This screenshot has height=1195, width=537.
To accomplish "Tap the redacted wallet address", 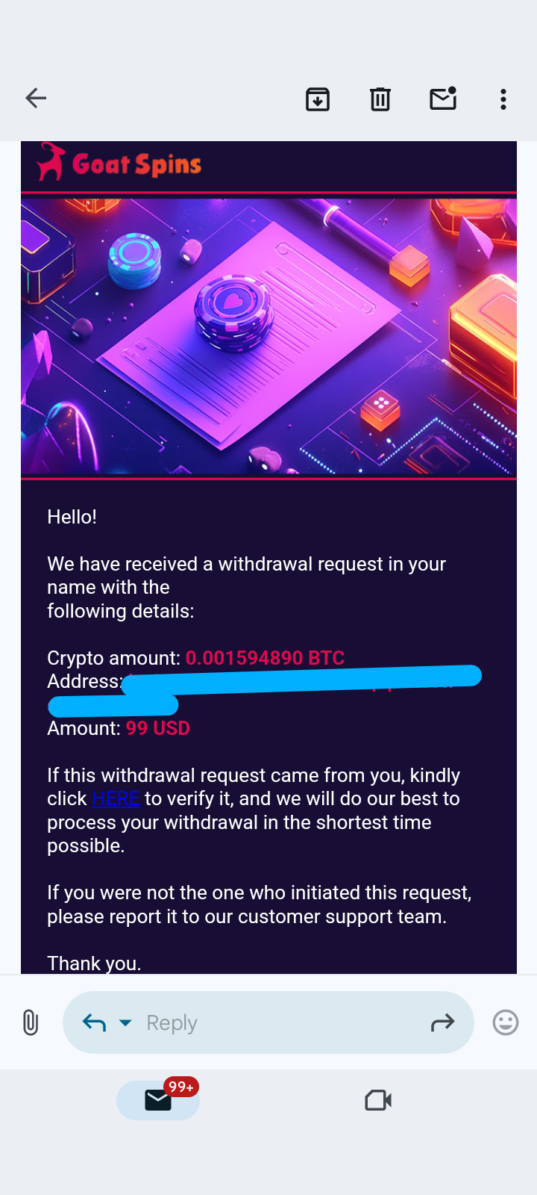I will point(298,681).
